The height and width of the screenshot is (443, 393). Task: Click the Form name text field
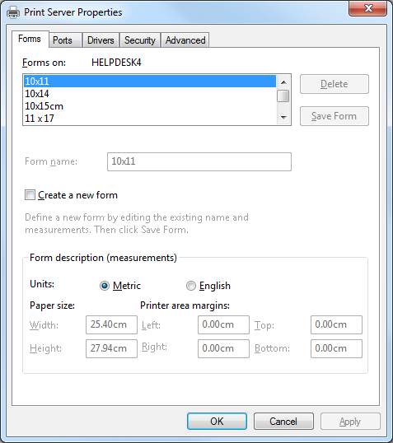coord(199,161)
